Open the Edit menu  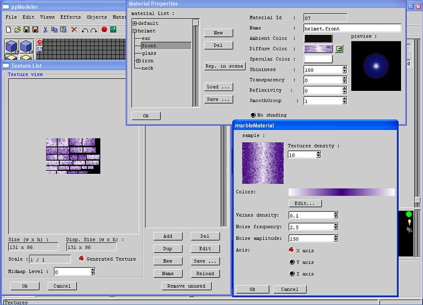pos(28,17)
